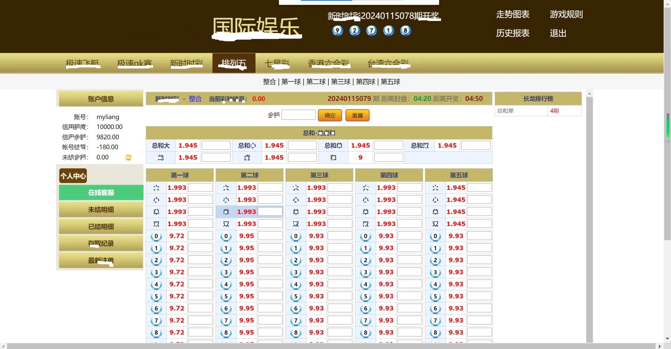
Task: Open the 香港六合彩 tab
Action: point(329,63)
